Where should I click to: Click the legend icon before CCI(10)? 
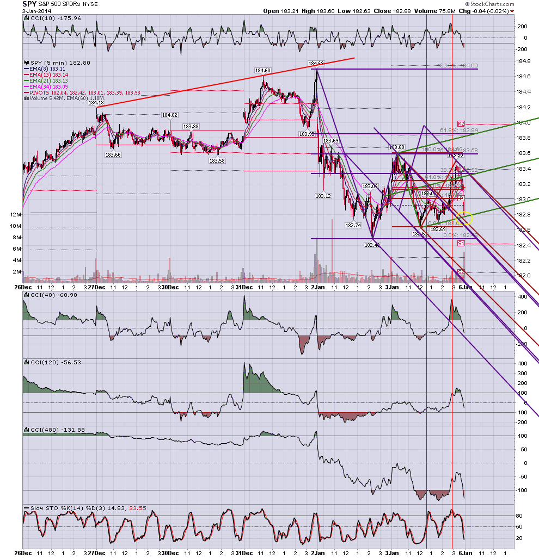pos(27,18)
